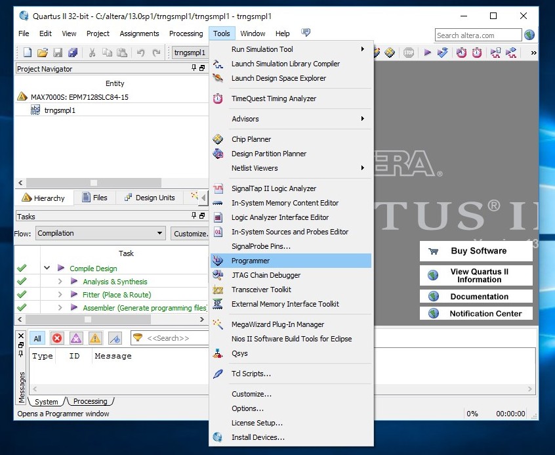Toggle the red error messages filter
Screen dimensions: 555x455
click(56, 338)
